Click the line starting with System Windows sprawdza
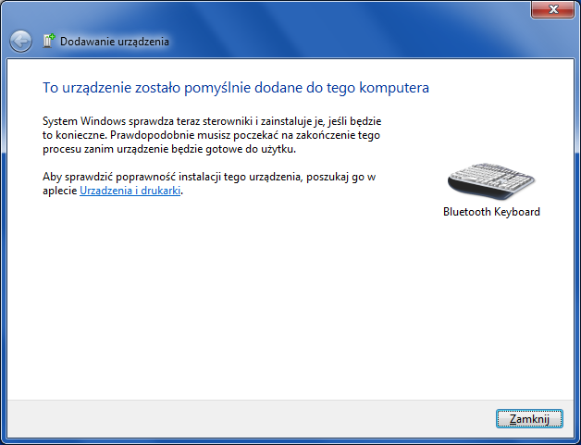Viewport: 581px width, 445px height. (213, 121)
